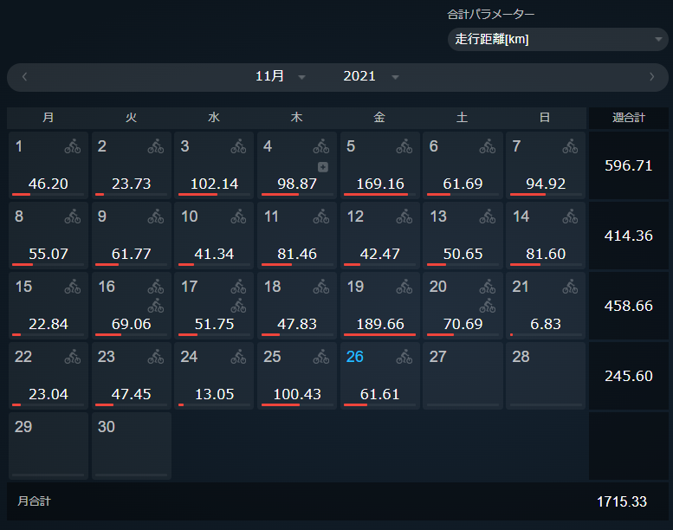The image size is (673, 530).
Task: Click the bike activity icon on day 2
Action: (156, 146)
